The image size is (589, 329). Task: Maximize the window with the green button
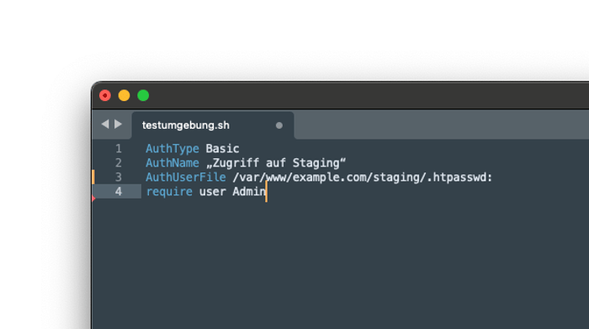(143, 95)
